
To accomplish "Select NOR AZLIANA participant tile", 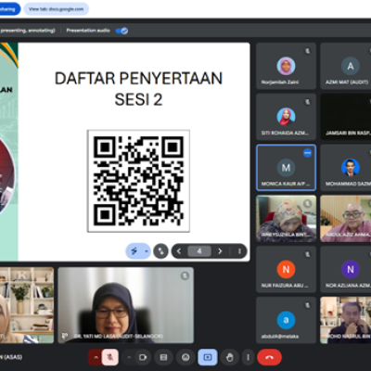I will 346,269.
